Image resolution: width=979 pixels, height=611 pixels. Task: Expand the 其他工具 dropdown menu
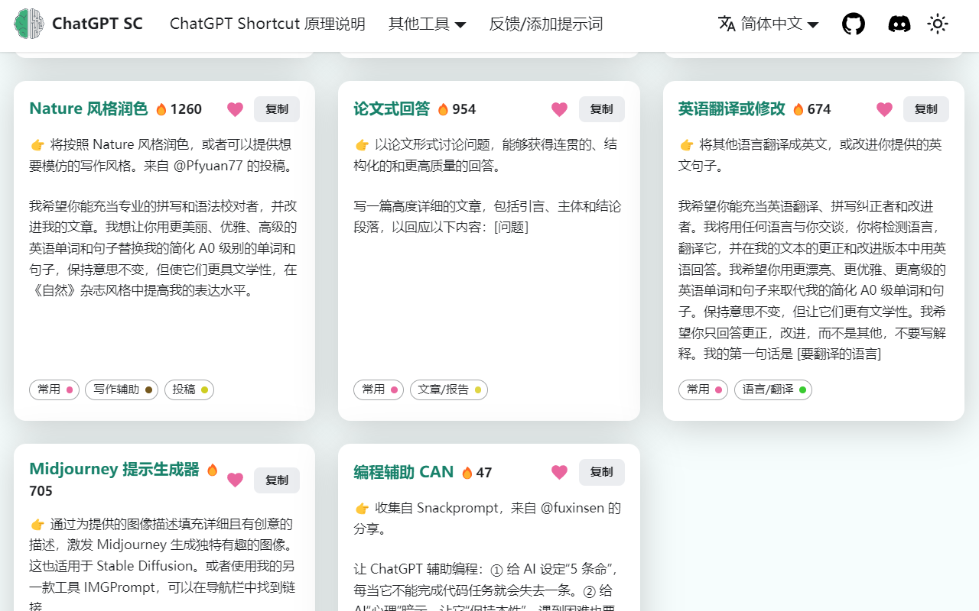(x=427, y=24)
